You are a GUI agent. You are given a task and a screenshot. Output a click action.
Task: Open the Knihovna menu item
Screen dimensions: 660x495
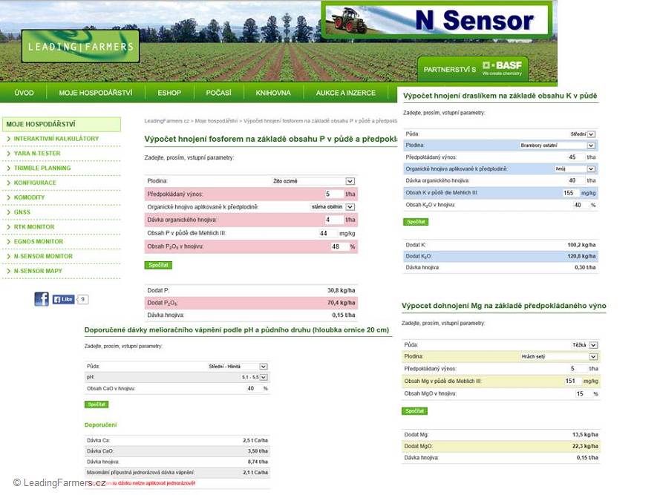pyautogui.click(x=273, y=93)
